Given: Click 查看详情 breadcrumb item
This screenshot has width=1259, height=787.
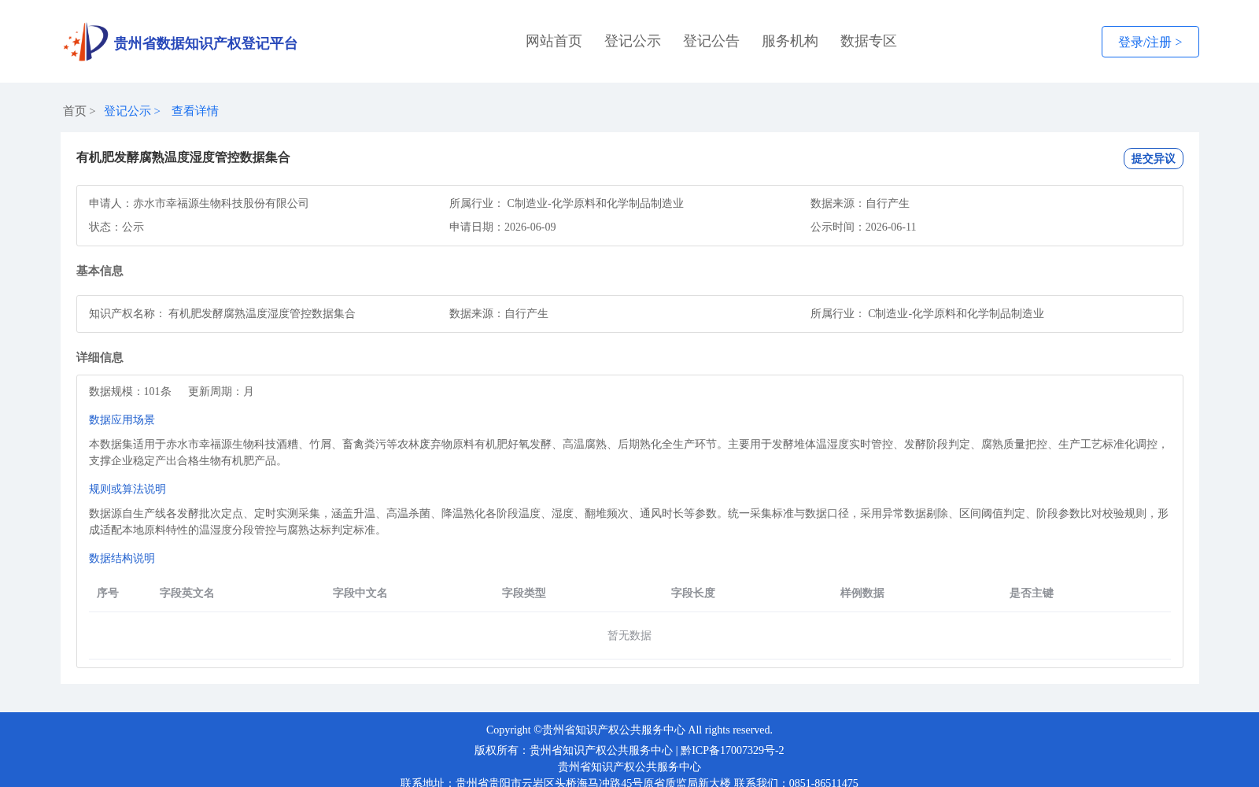Looking at the screenshot, I should coord(195,111).
